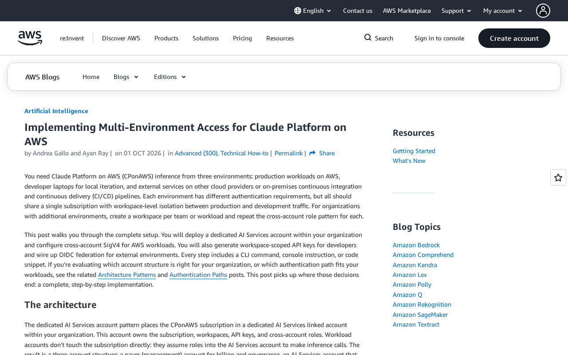Open the user profile avatar icon
The image size is (568, 355).
pos(543,11)
